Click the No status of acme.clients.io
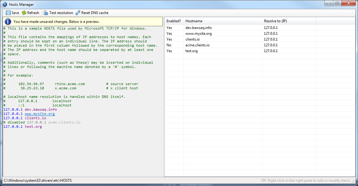 pyautogui.click(x=169, y=45)
